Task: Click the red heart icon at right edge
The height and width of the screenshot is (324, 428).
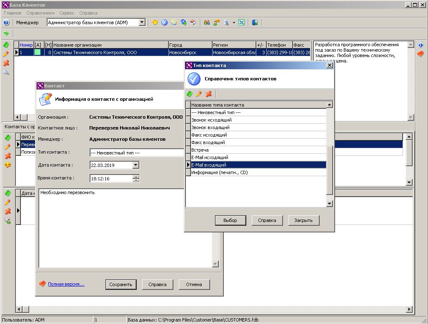Action: (x=420, y=54)
